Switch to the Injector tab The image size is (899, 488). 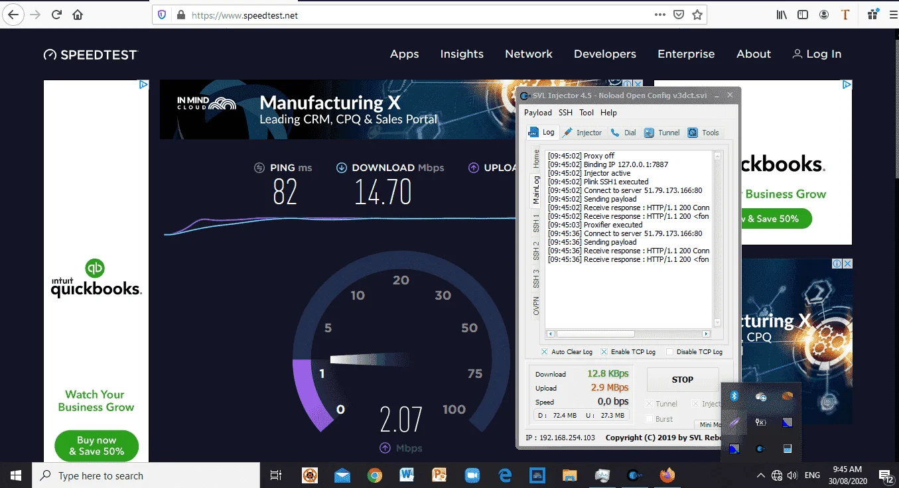click(582, 133)
